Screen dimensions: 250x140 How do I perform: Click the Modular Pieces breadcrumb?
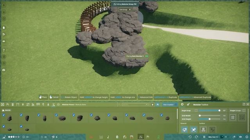[68, 105]
